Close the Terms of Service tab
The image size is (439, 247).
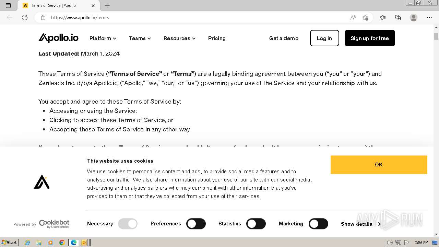[93, 5]
